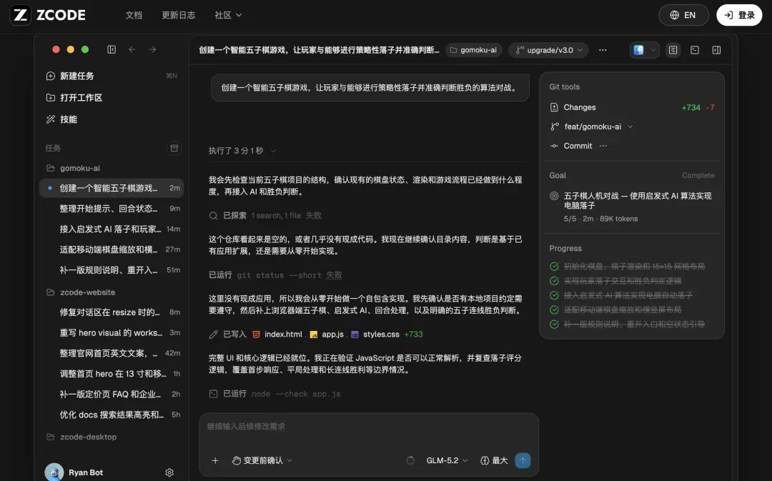Open 打开工作区 workspace folder
This screenshot has width=772, height=481.
point(74,97)
